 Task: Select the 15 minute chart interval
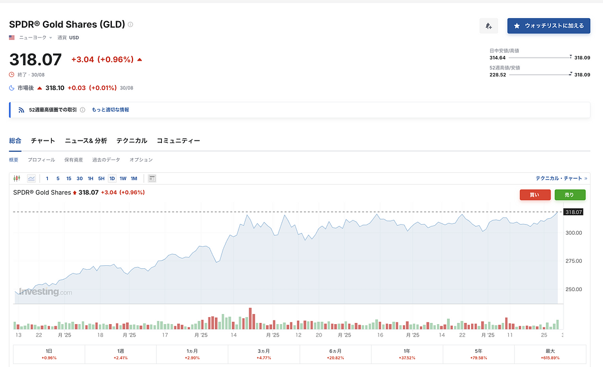tap(68, 178)
